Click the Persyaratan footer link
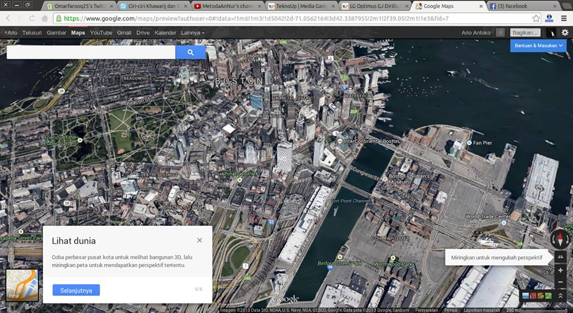Image resolution: width=573 pixels, height=313 pixels. click(x=426, y=310)
